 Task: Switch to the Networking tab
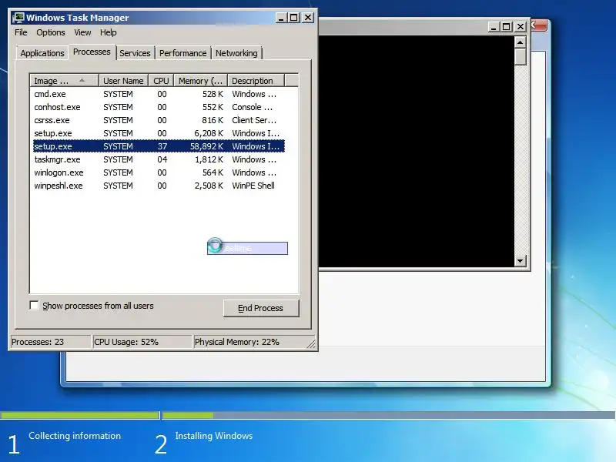[x=236, y=53]
